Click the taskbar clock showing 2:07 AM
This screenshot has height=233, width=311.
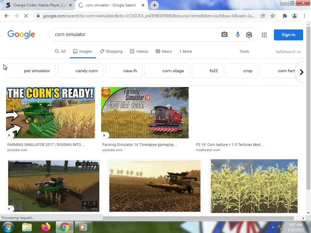point(296,227)
